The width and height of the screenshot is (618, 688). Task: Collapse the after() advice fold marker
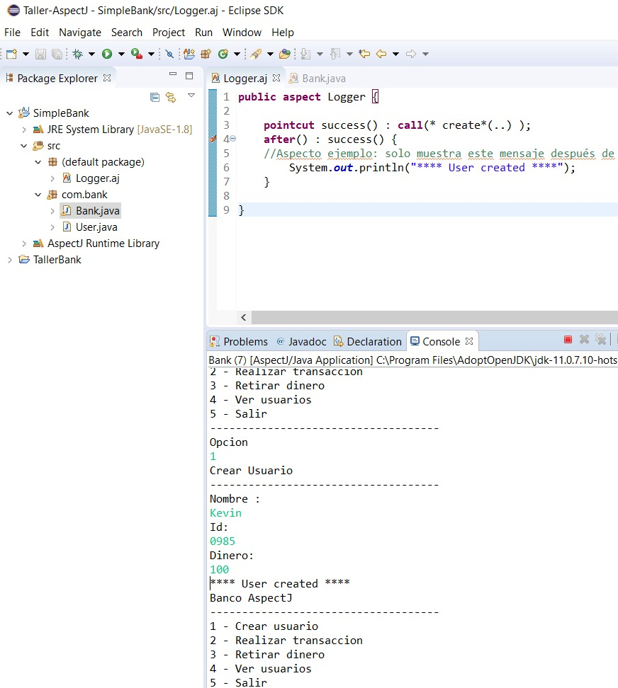pos(233,139)
